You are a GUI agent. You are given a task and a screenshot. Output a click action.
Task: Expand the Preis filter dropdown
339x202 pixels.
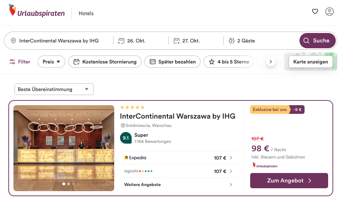[x=51, y=62]
